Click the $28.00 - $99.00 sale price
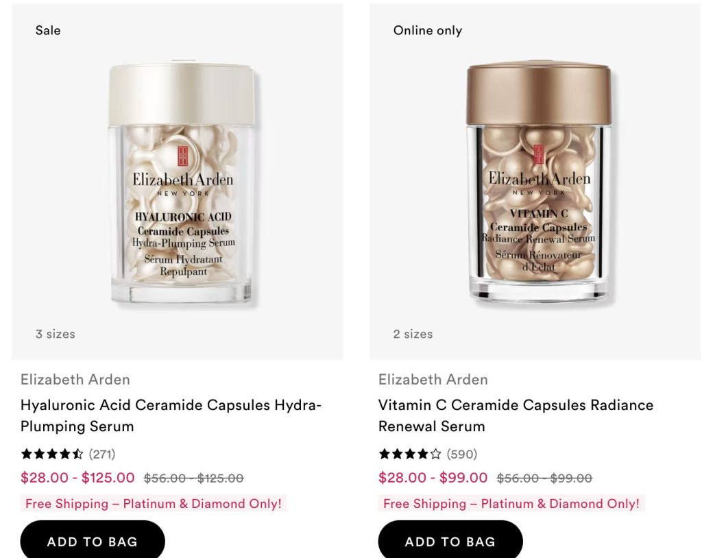Viewport: 702px width, 558px height. (x=433, y=478)
